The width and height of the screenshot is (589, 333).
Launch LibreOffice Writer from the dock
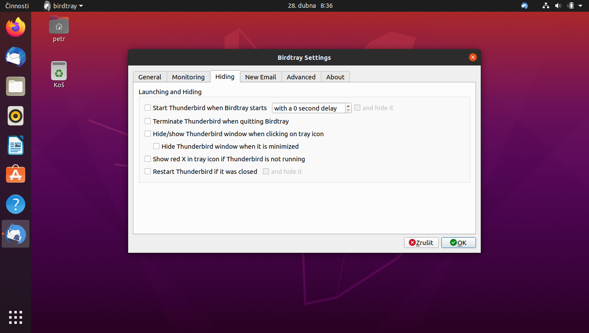click(16, 145)
